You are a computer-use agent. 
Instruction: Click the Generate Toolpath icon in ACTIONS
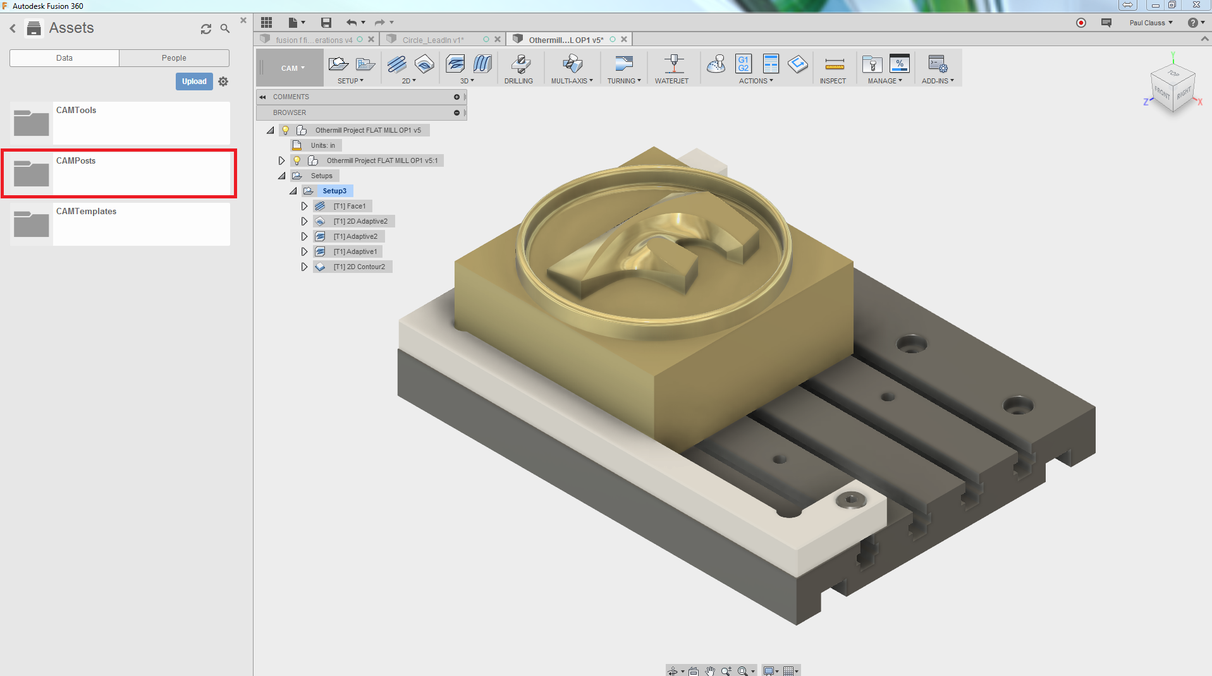click(798, 64)
